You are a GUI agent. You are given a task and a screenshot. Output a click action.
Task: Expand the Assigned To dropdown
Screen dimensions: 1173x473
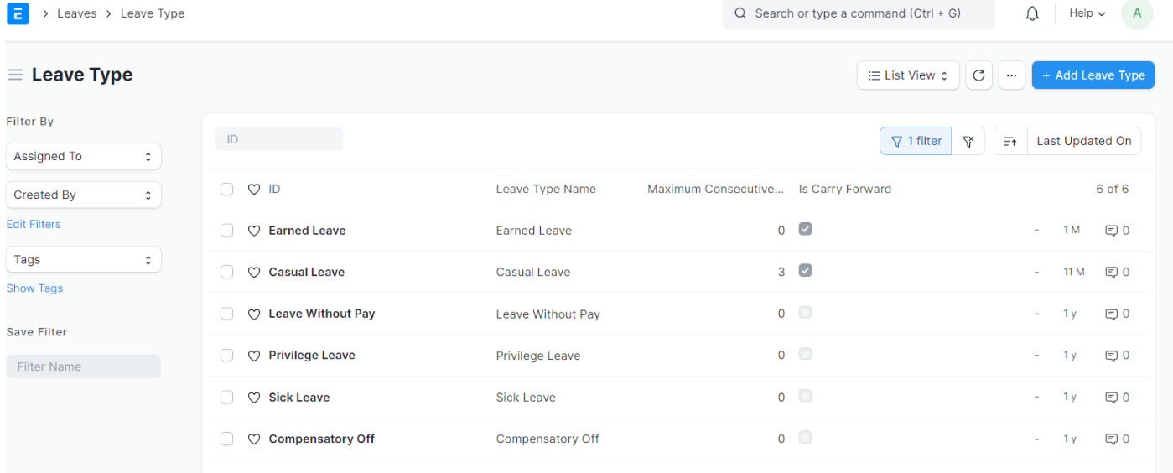coord(83,156)
